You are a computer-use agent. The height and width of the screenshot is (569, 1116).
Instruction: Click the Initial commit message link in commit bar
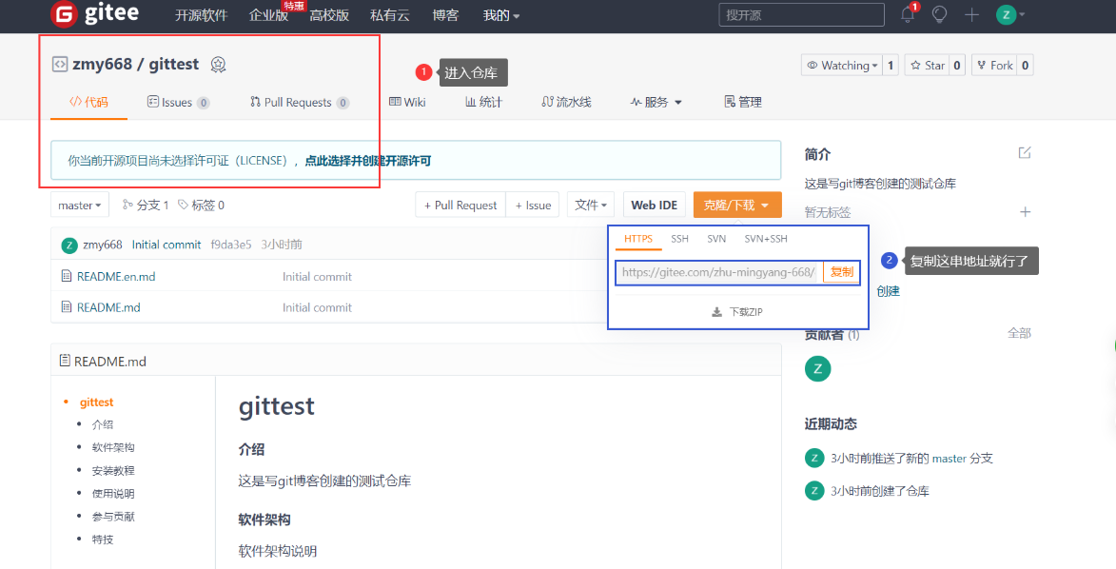click(166, 245)
